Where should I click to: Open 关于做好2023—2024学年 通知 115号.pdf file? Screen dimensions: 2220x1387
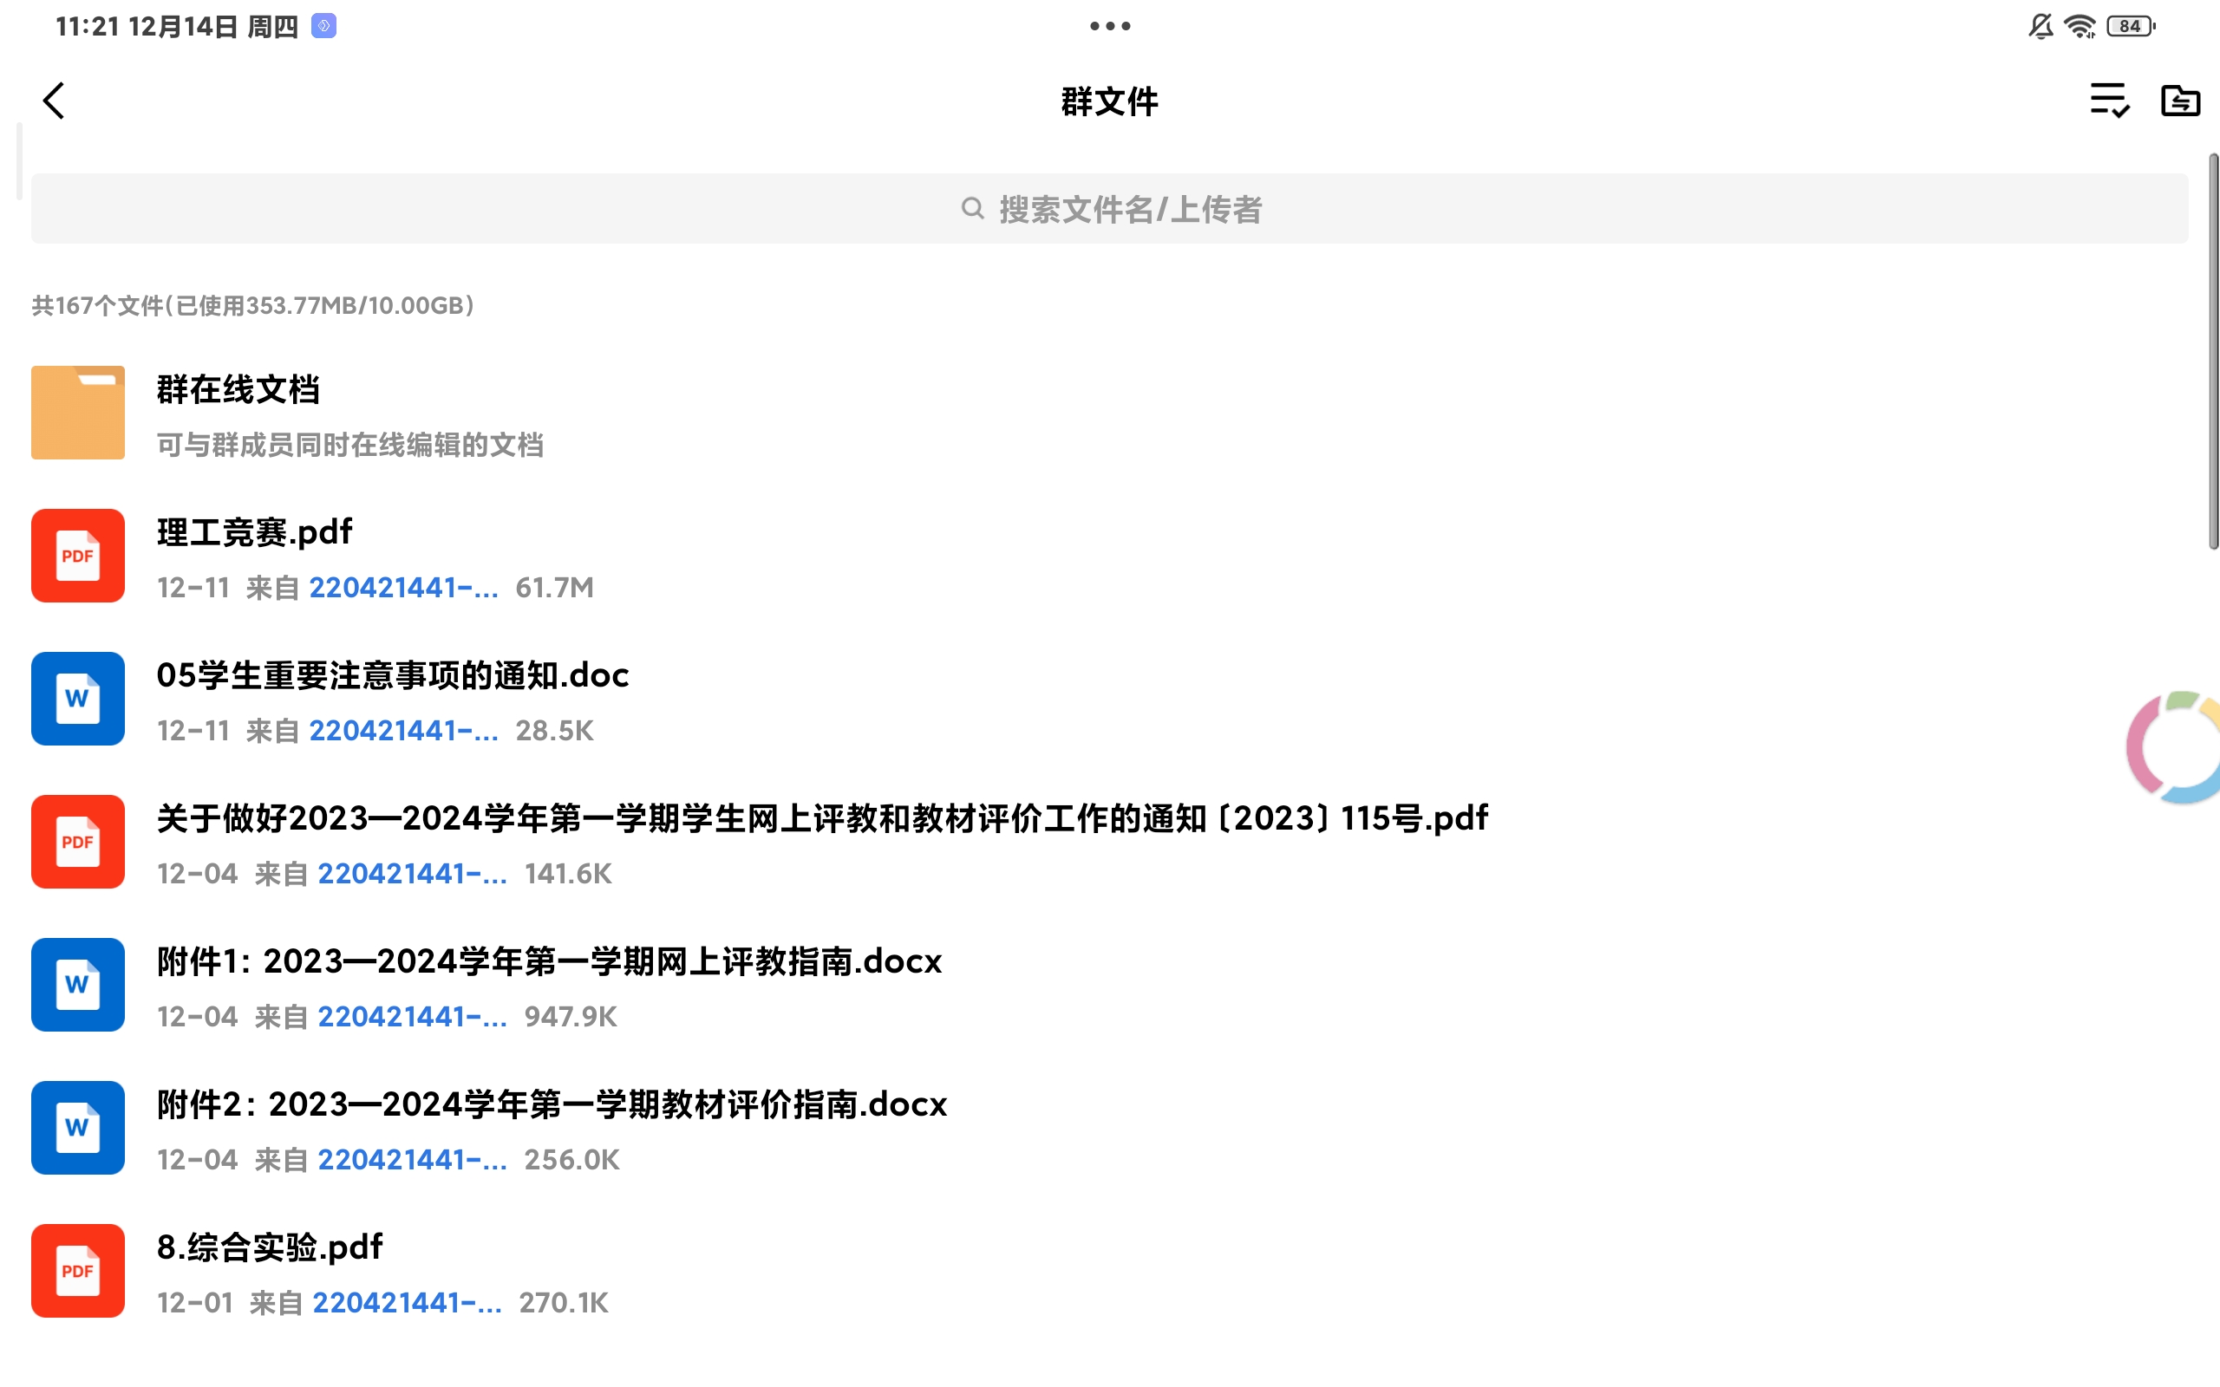tap(822, 818)
